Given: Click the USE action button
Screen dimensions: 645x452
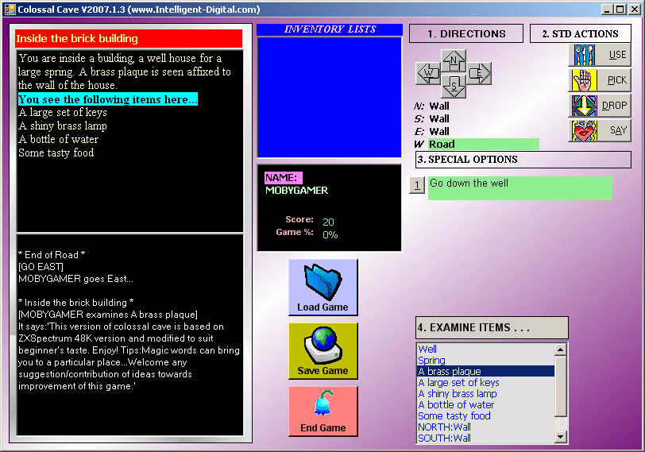Looking at the screenshot, I should click(x=599, y=55).
